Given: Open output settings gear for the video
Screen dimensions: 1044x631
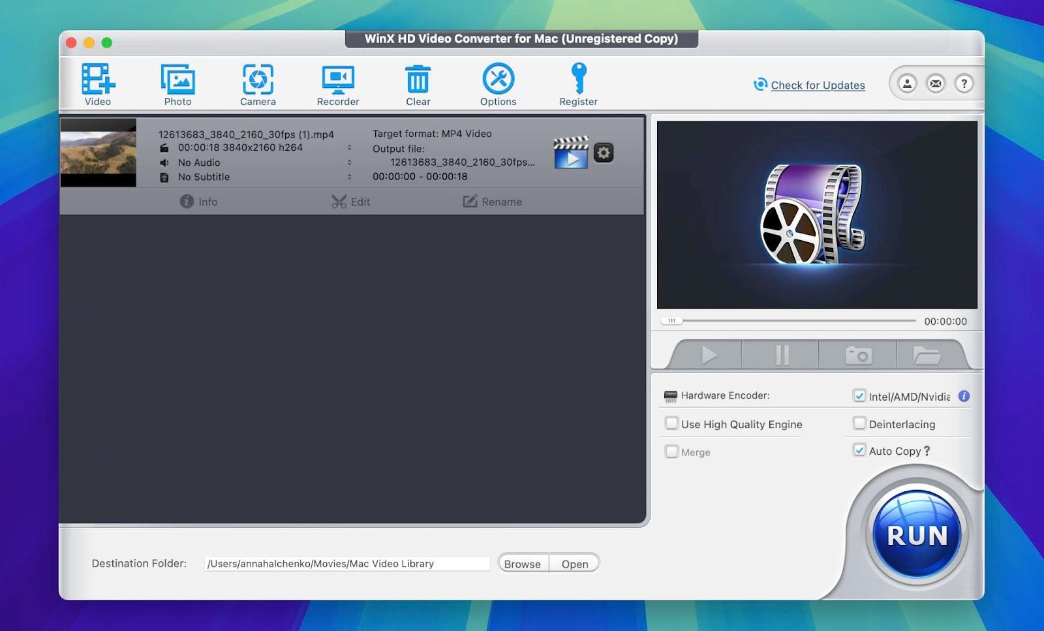Looking at the screenshot, I should (604, 153).
